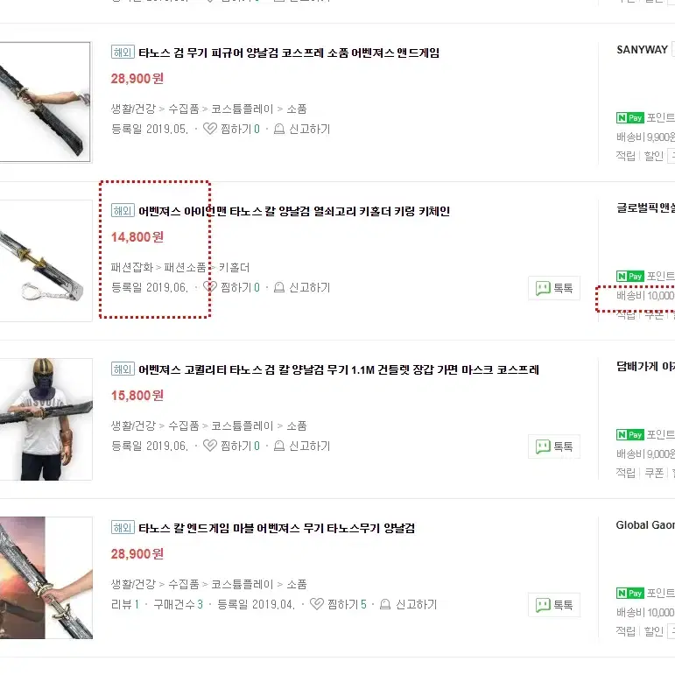Viewport: 675px width, 675px height.
Task: Open title 어벤져스 아이언맨 타노스 칼 열쇠고리
Action: pyautogui.click(x=294, y=211)
